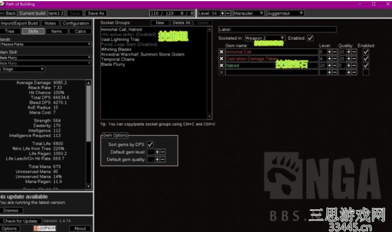
Task: Click the Save As button
Action: click(x=96, y=13)
